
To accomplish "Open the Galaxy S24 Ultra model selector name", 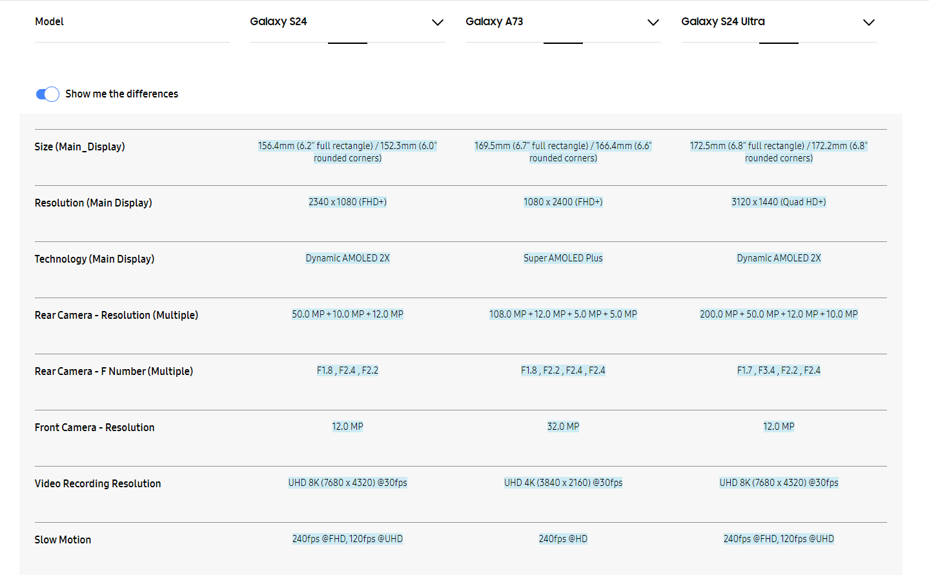I will (x=722, y=21).
